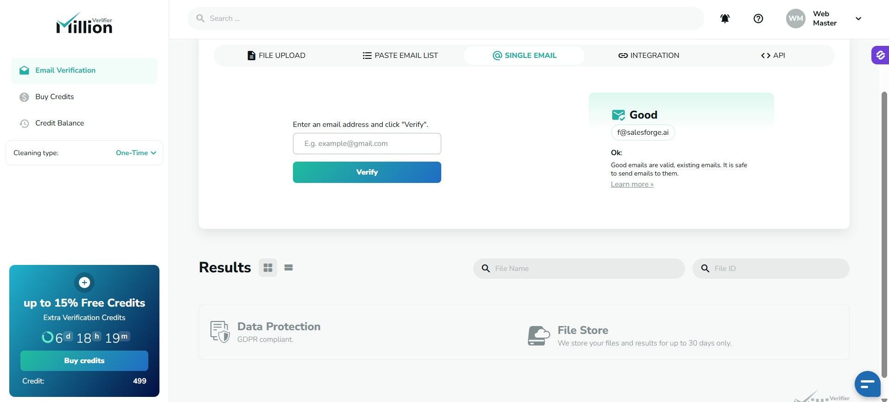Image resolution: width=889 pixels, height=402 pixels.
Task: Open the help question mark icon
Action: coord(758,19)
